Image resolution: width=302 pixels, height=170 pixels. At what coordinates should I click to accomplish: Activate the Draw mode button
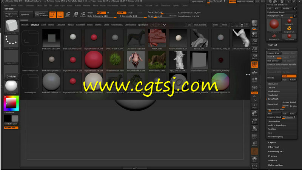(60, 15)
